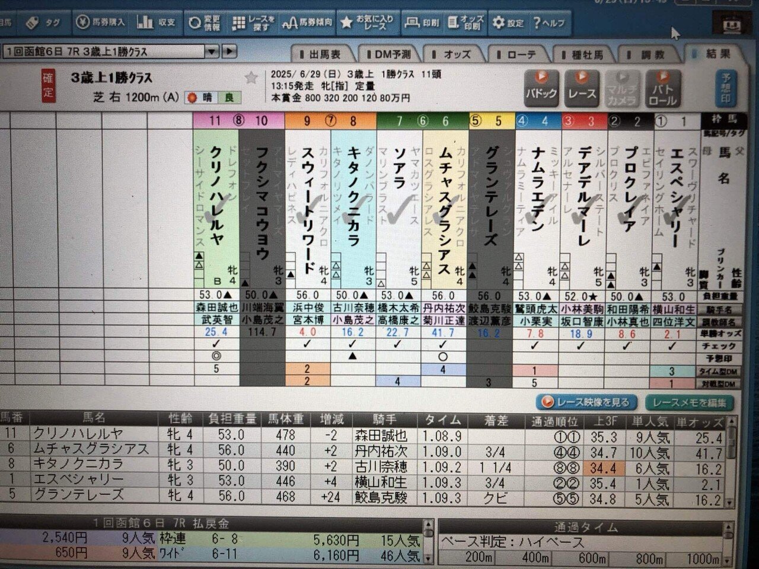Switch to the 結果 tab
This screenshot has width=759, height=569.
(714, 54)
